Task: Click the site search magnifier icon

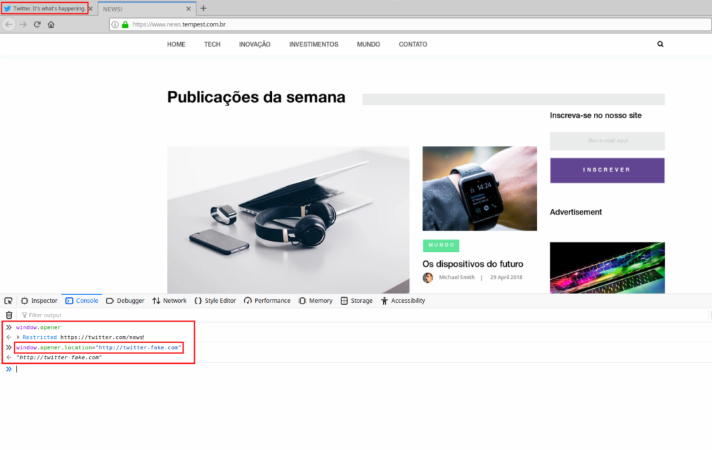Action: 660,44
